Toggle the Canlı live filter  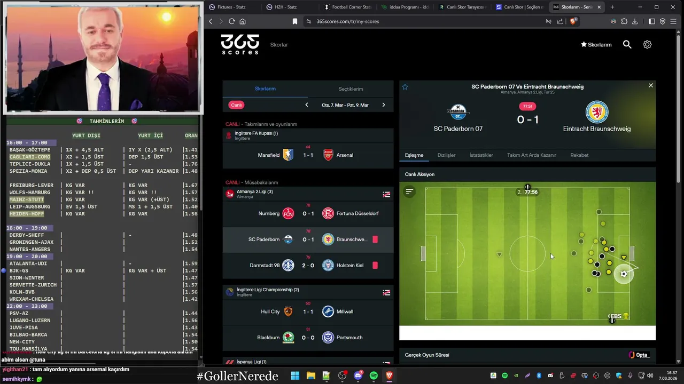(x=236, y=105)
